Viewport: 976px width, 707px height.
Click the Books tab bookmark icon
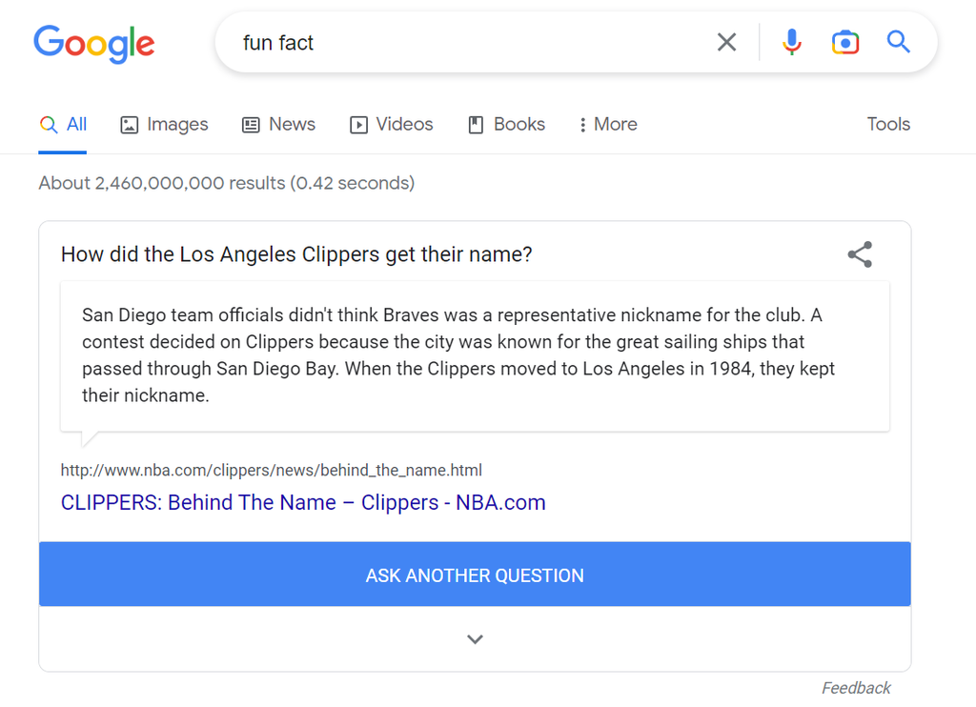pos(476,125)
